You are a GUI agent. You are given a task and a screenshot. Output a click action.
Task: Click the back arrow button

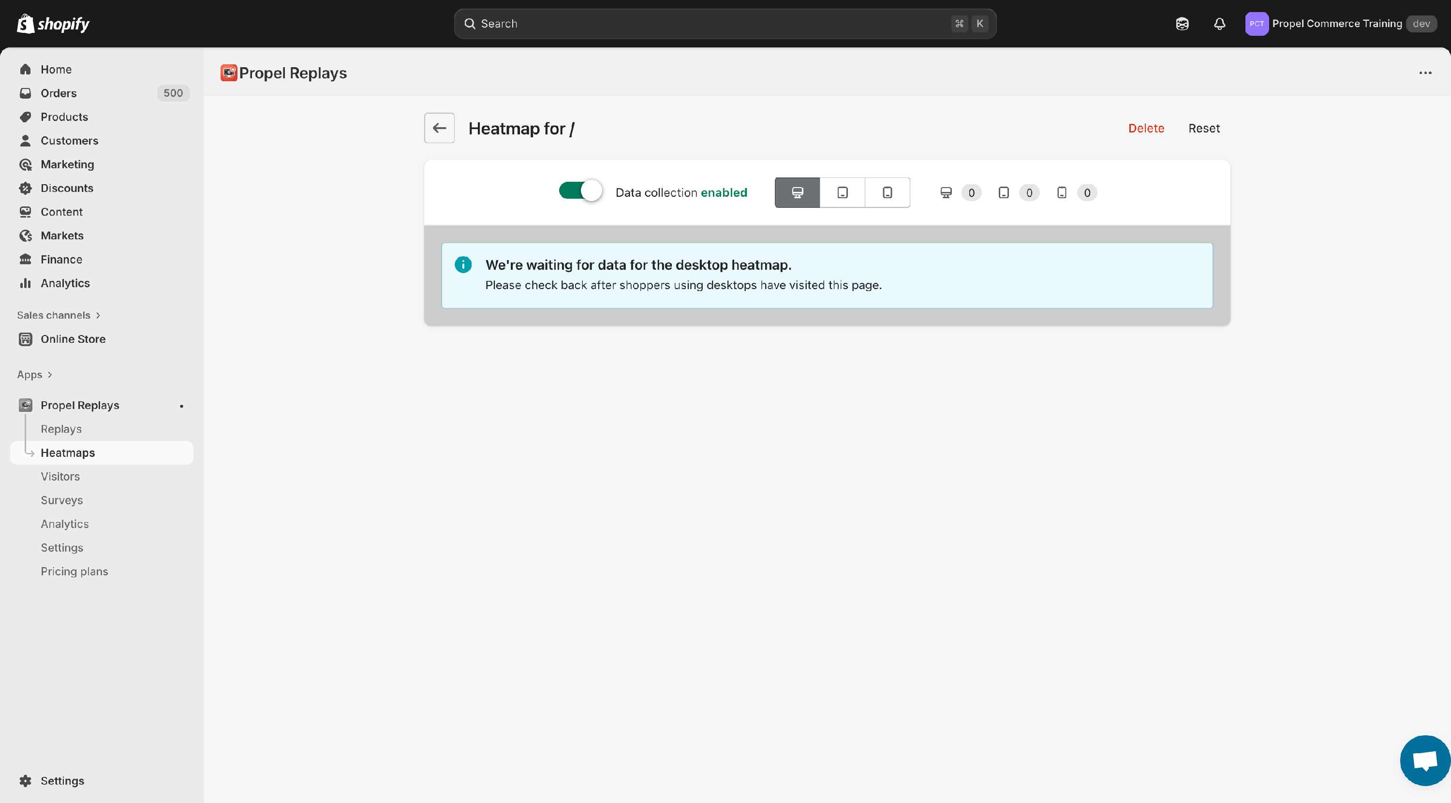point(439,128)
